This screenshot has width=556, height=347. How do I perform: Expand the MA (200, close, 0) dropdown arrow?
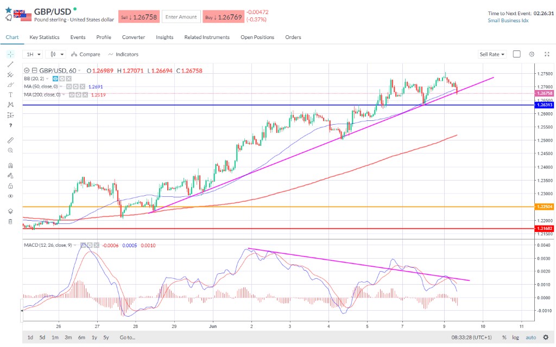click(64, 94)
